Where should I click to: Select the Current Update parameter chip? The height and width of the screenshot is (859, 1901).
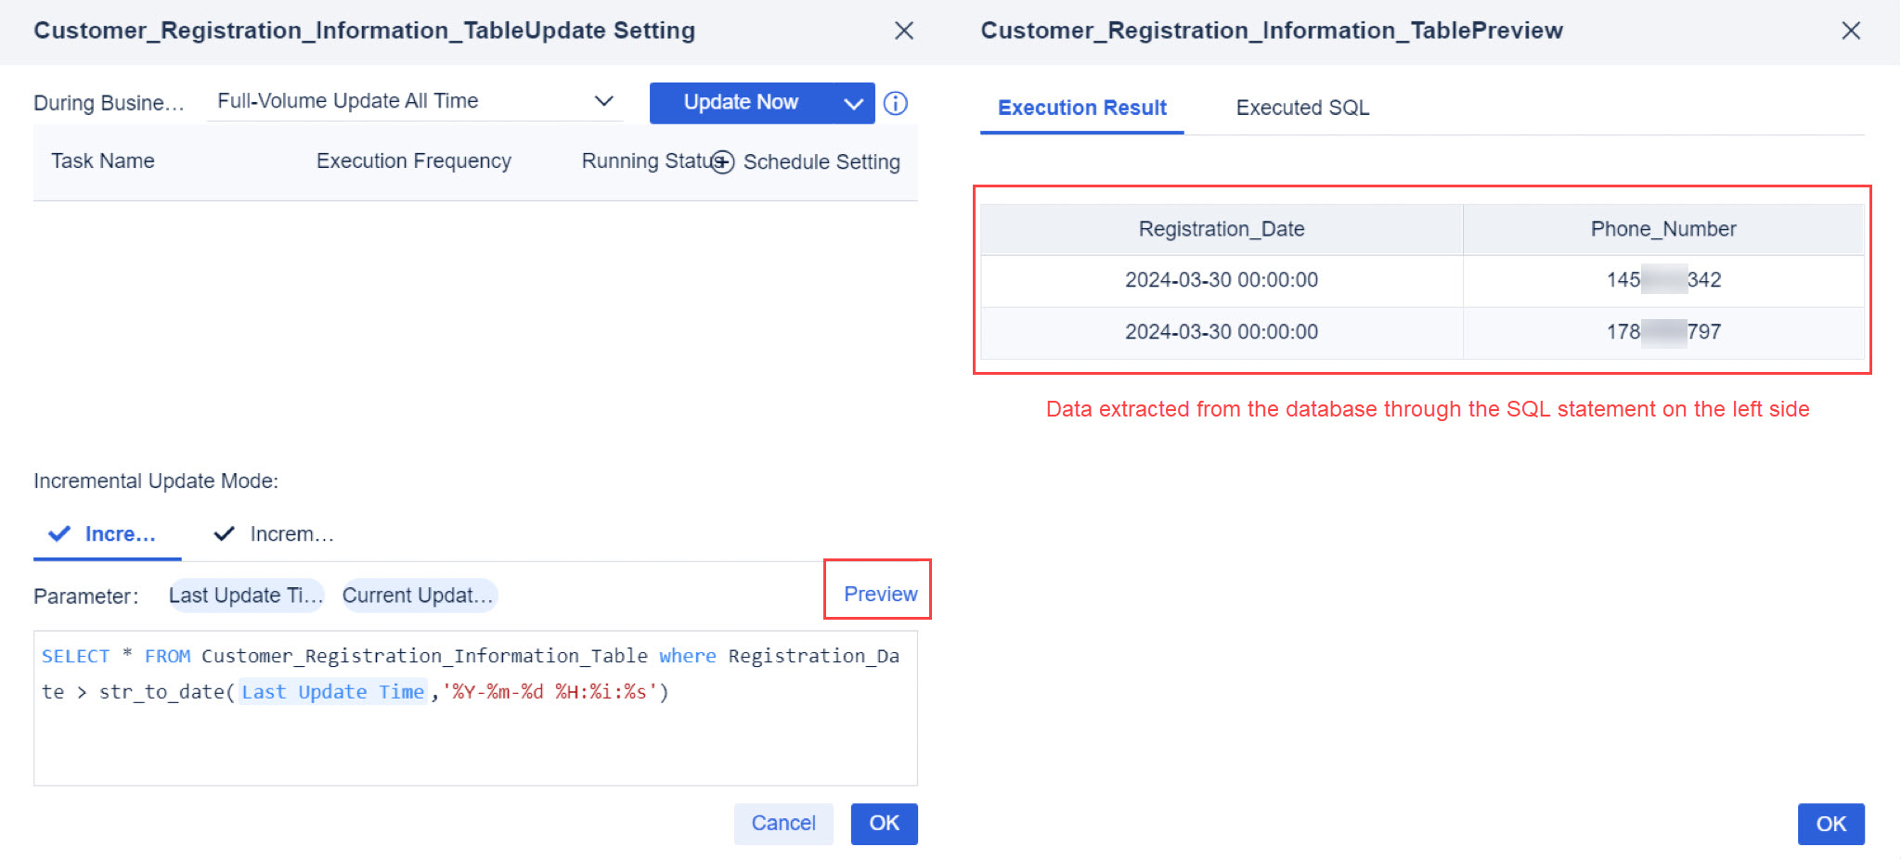pos(419,596)
